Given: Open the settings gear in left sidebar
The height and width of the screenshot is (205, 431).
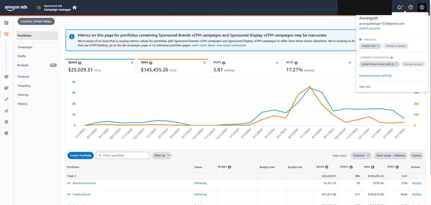Looking at the screenshot, I should [6, 133].
